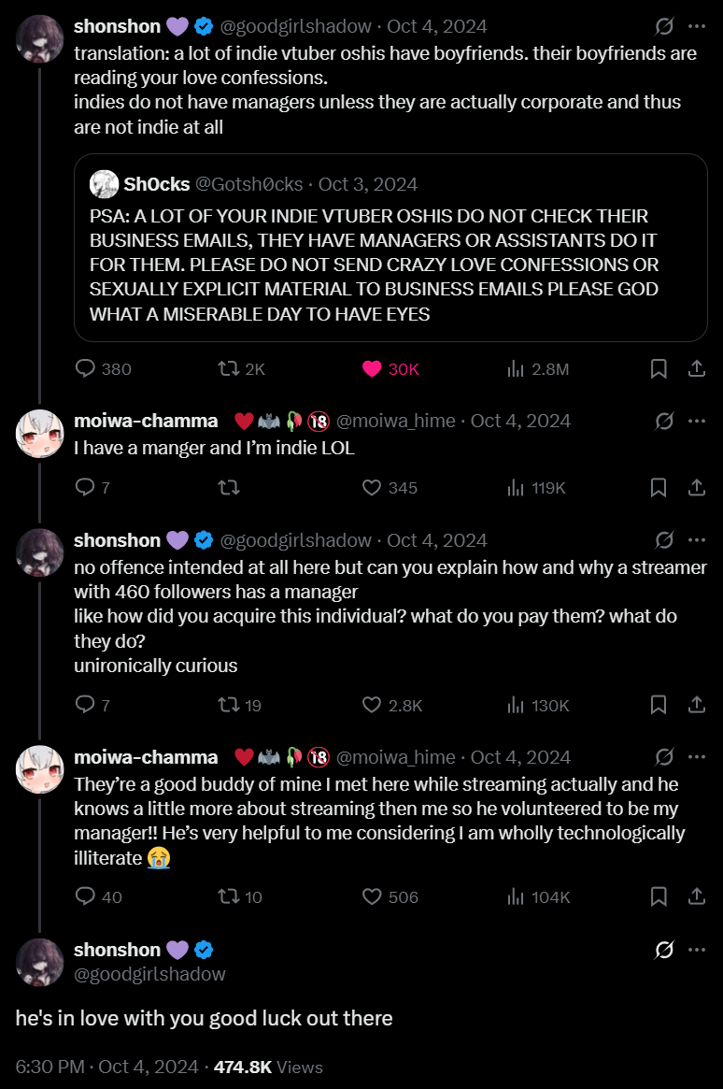Like the tweet with 506 likes

pyautogui.click(x=372, y=896)
